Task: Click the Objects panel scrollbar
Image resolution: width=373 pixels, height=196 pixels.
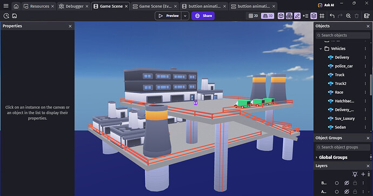Action: tap(371, 85)
